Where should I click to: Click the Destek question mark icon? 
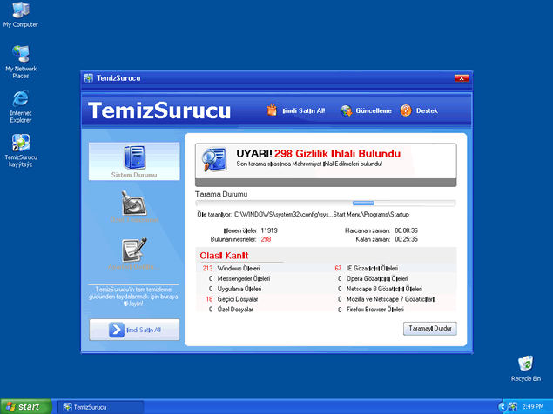pos(406,110)
